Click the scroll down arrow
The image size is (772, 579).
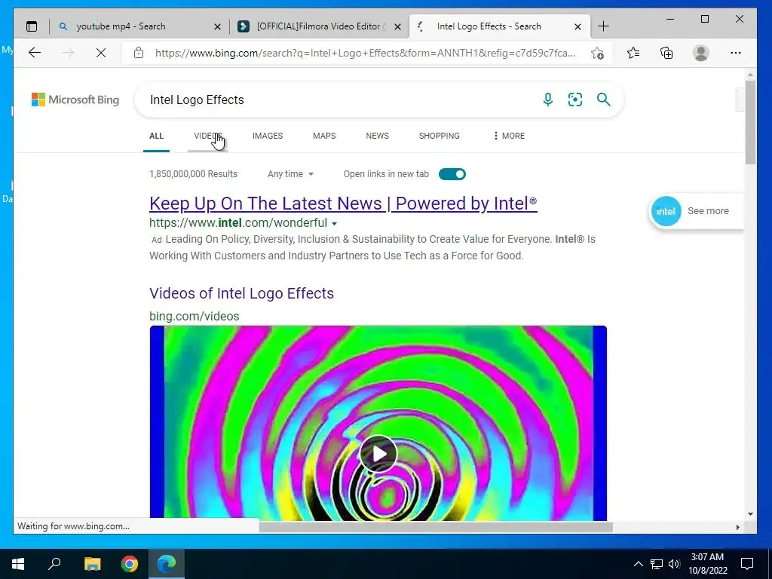750,514
